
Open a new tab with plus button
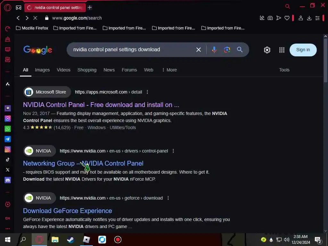click(90, 8)
